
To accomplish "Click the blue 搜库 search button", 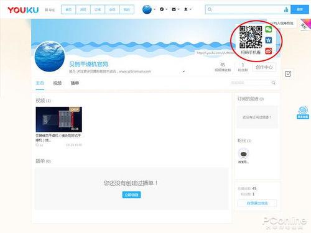I will [x=300, y=9].
